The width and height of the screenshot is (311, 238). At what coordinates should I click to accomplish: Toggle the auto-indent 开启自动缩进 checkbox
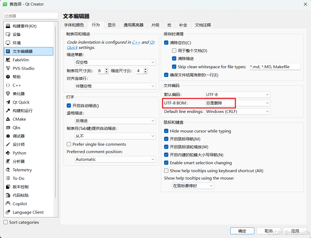click(x=69, y=106)
